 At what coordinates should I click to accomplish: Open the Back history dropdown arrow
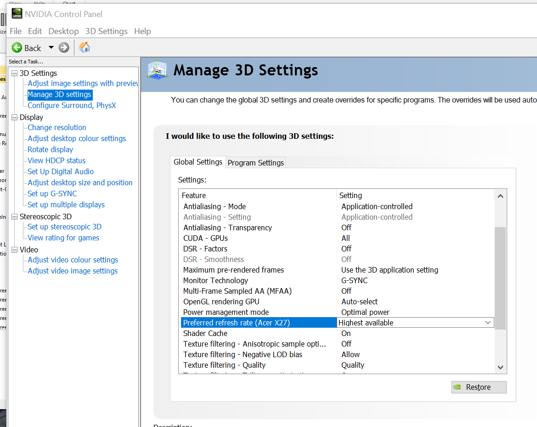(51, 47)
